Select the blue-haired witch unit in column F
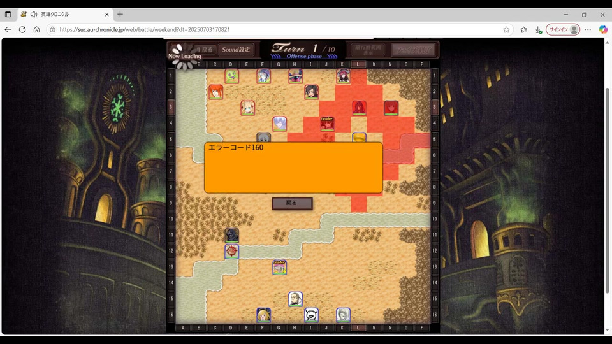The image size is (612, 344). point(263,76)
